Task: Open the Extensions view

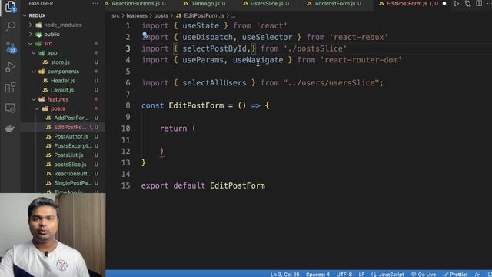Action: 10,87
